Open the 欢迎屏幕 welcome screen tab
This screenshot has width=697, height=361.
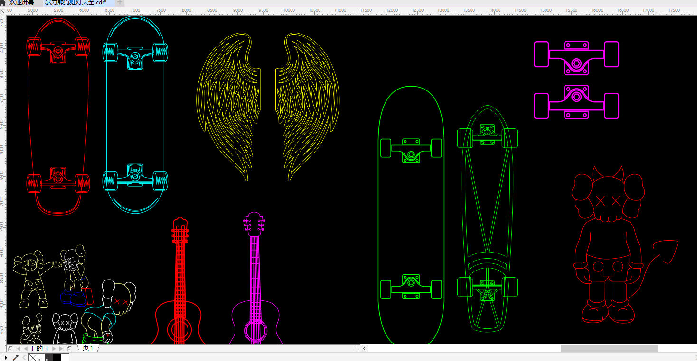click(21, 2)
